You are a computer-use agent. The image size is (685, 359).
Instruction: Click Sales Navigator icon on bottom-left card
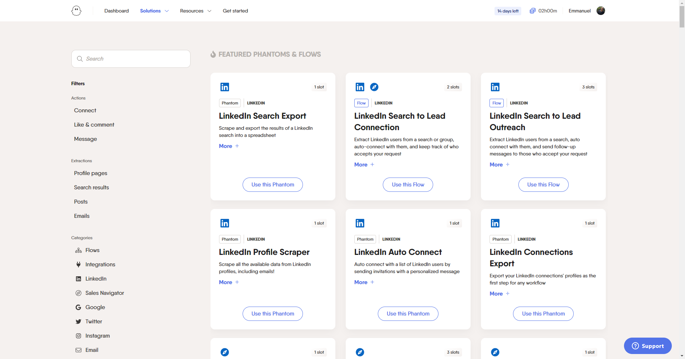225,352
